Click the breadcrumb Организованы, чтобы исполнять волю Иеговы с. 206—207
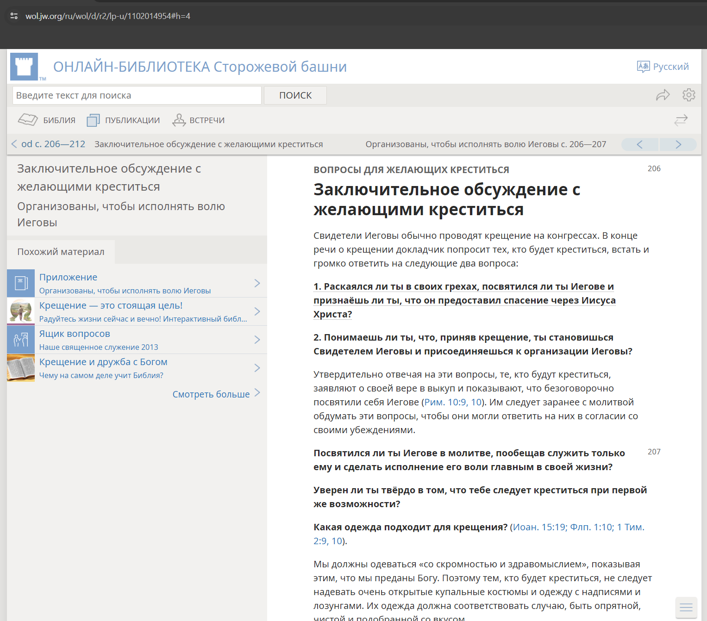Screen dimensions: 707x621 486,144
